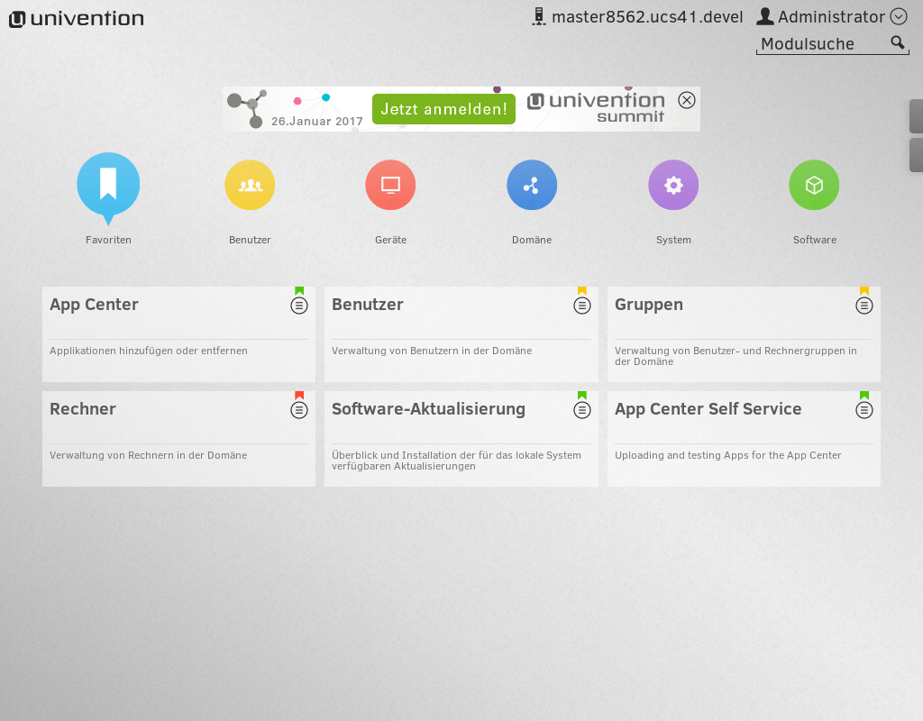Open the Geräte category icon

point(390,185)
